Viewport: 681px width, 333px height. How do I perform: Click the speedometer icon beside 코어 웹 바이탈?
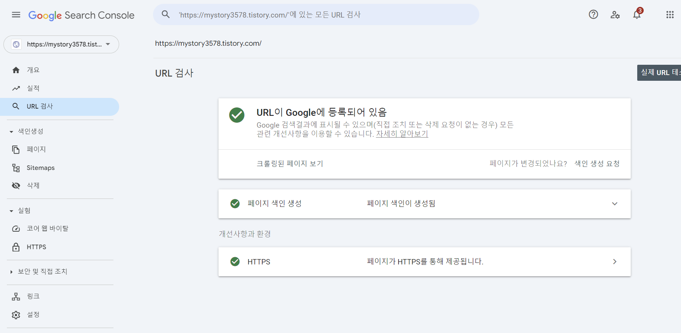point(16,229)
